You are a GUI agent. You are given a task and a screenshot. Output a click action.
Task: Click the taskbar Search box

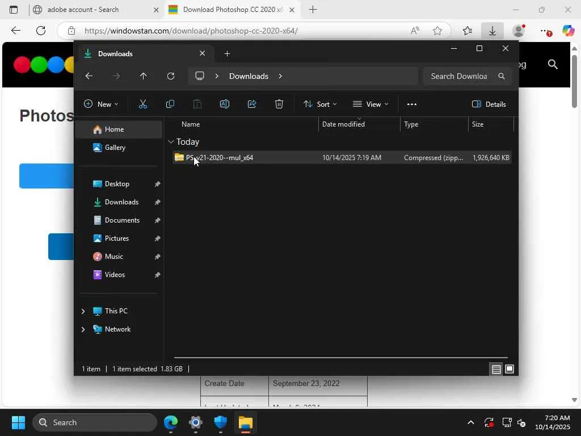coord(95,422)
